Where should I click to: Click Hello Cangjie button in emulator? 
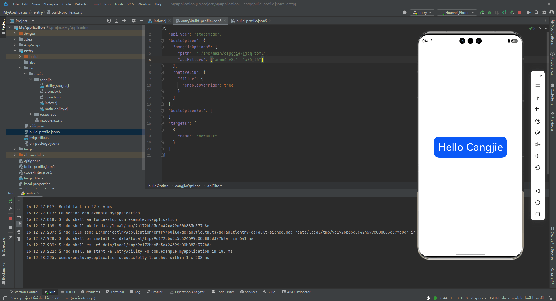point(470,147)
